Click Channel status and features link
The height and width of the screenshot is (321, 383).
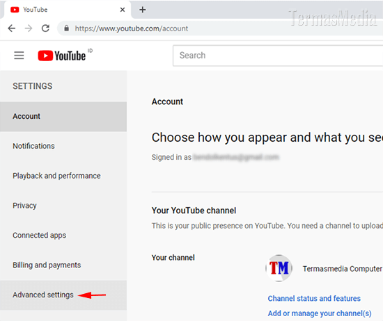[x=314, y=298]
